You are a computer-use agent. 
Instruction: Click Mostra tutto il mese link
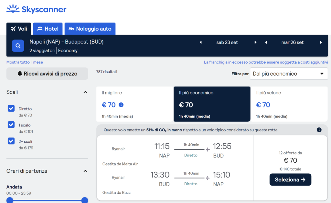[25, 62]
